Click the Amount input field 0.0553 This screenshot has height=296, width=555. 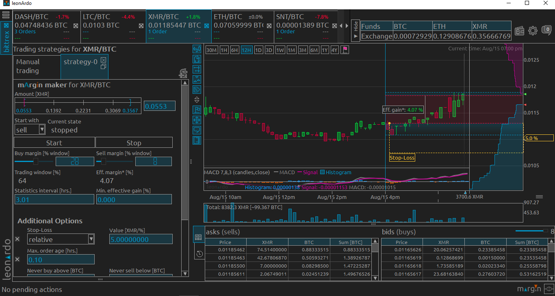tap(160, 106)
